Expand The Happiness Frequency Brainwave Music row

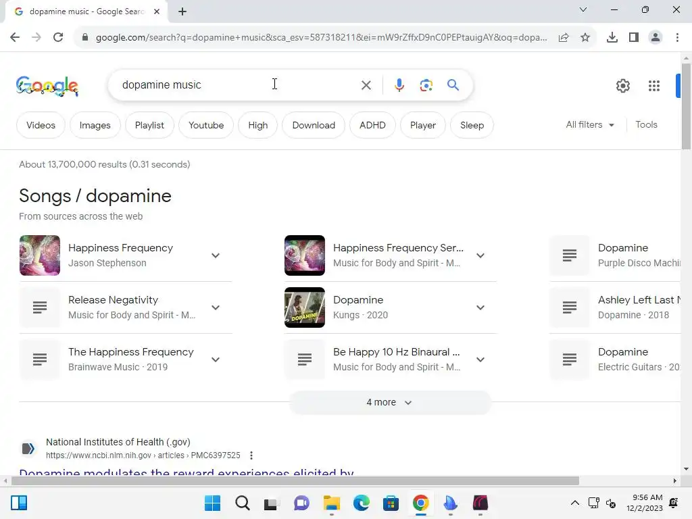pos(216,360)
